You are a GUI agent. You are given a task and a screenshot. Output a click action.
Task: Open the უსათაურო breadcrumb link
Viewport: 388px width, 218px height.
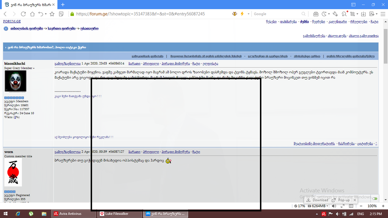click(x=89, y=28)
